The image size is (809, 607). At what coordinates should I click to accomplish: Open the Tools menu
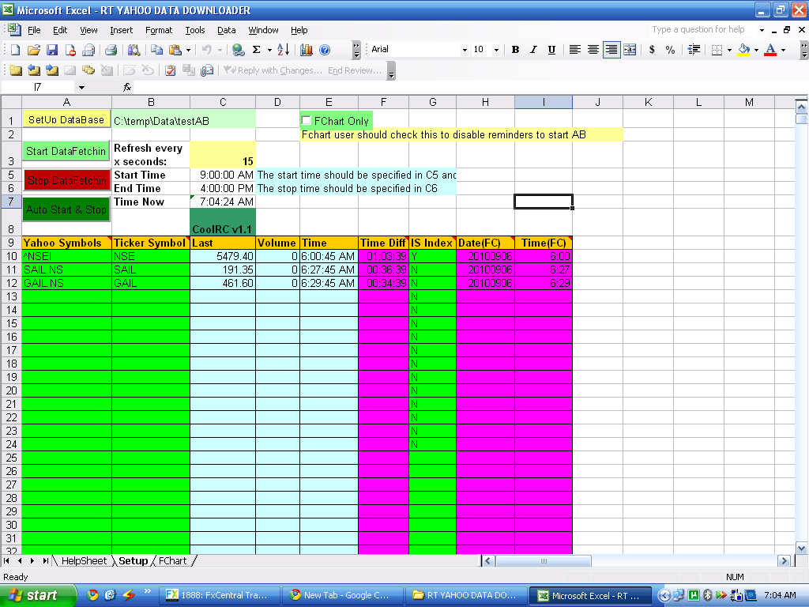195,30
